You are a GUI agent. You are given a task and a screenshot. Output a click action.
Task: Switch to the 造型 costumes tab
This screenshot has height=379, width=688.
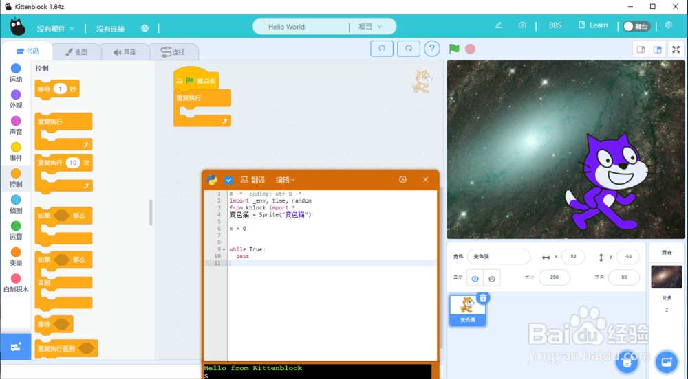[x=76, y=51]
